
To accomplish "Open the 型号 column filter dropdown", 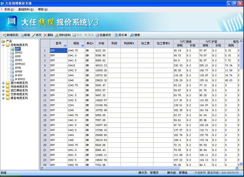I will (x=65, y=46).
